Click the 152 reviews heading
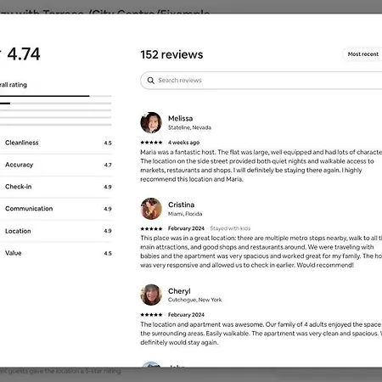382x382 pixels. point(171,54)
